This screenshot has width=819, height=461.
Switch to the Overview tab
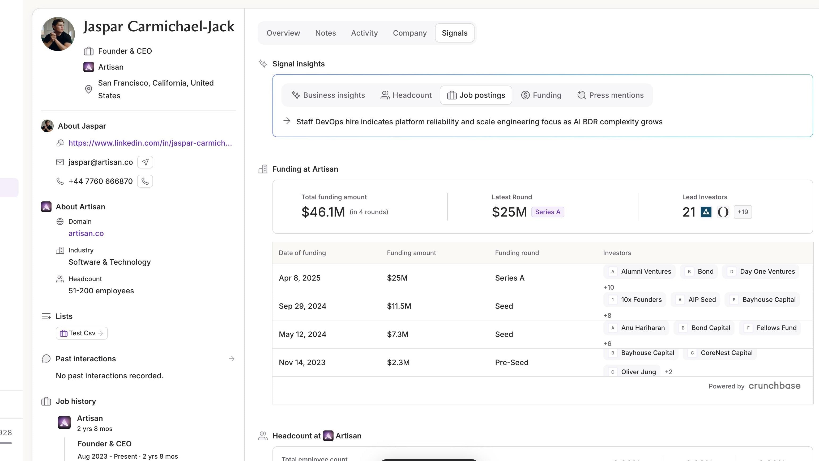(283, 33)
